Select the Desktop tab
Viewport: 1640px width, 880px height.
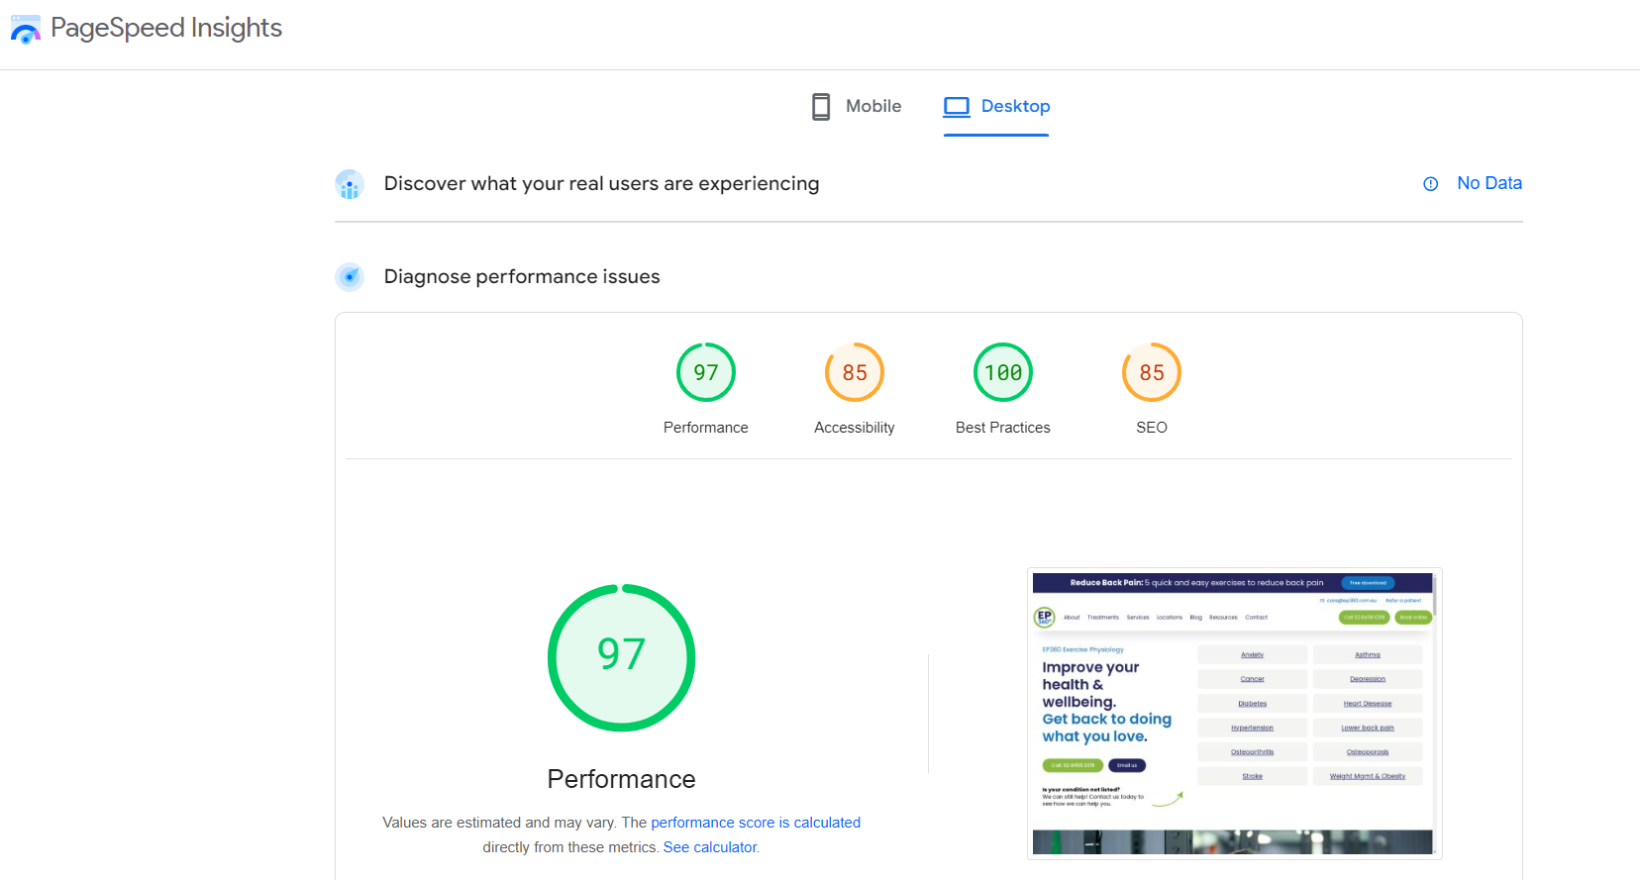coord(996,106)
